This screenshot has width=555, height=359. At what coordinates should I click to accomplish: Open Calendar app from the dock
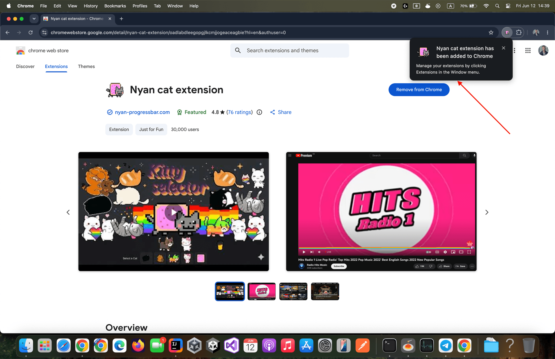(x=250, y=345)
